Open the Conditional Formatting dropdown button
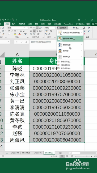Viewport: 97px width, 173px height. [x=62, y=28]
